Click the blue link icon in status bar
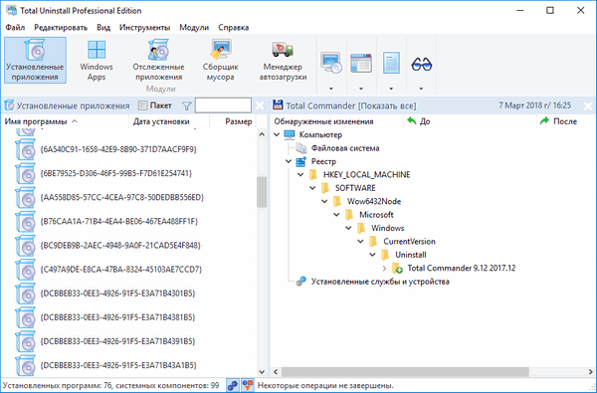597x393 pixels. [232, 386]
